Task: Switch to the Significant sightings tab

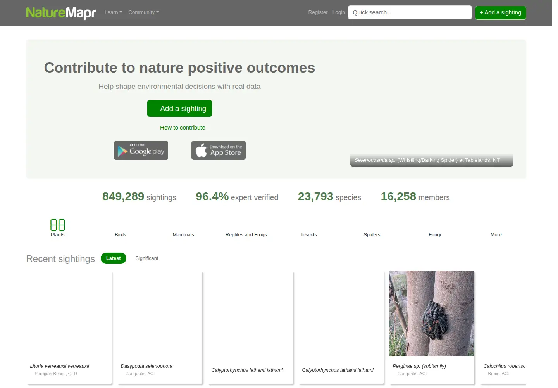Action: coord(147,258)
